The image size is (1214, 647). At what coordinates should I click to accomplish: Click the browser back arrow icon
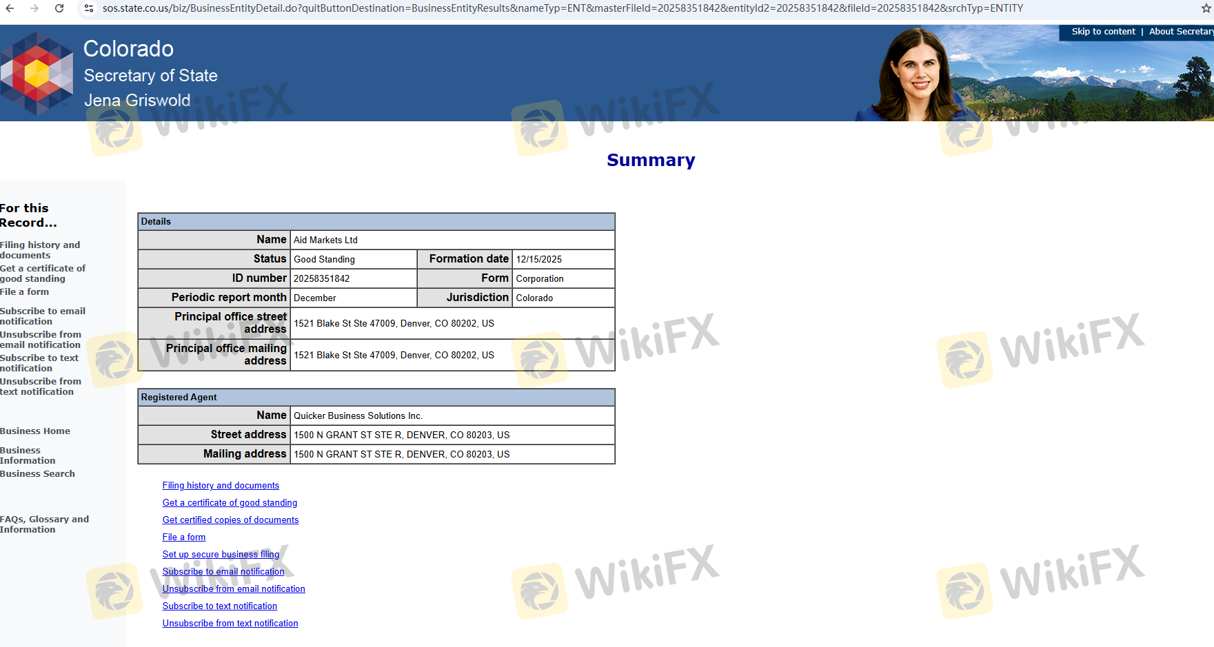coord(10,8)
